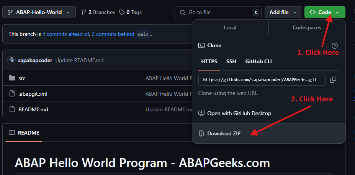
Task: Click the Update README commit message in README.md row
Action: pyautogui.click(x=169, y=109)
